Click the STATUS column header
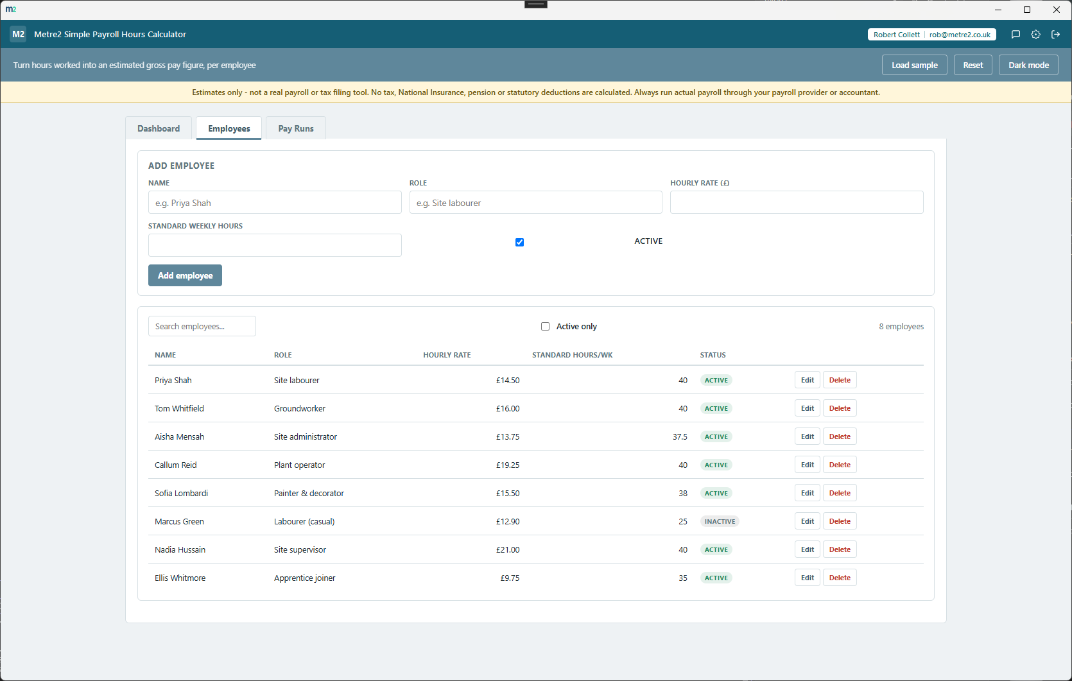 (713, 355)
